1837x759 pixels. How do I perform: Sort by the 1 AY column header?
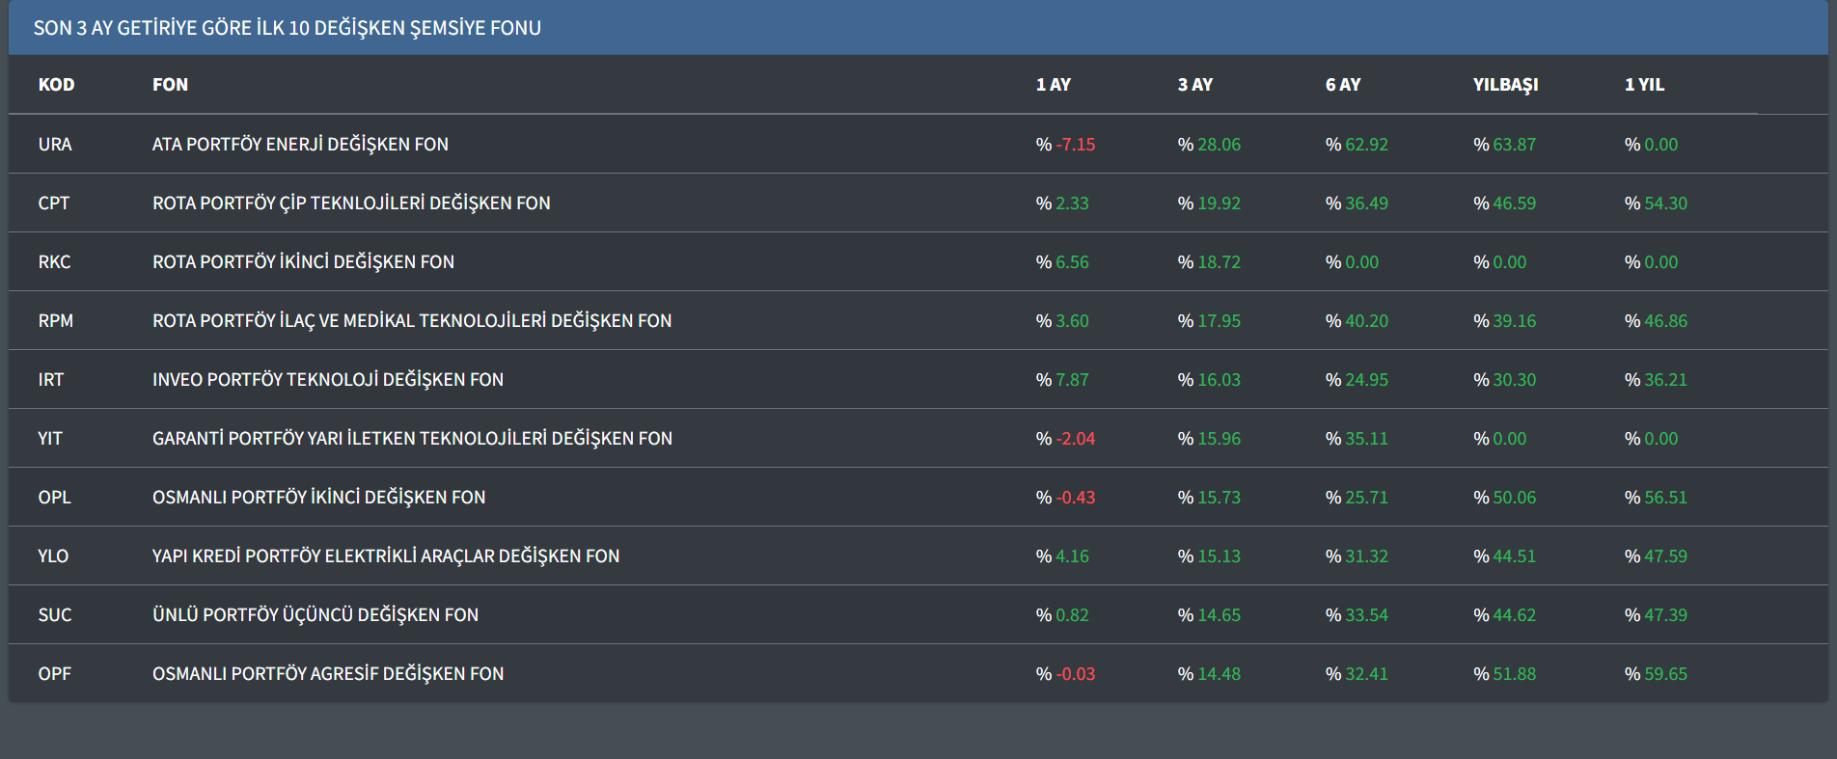coord(1053,85)
